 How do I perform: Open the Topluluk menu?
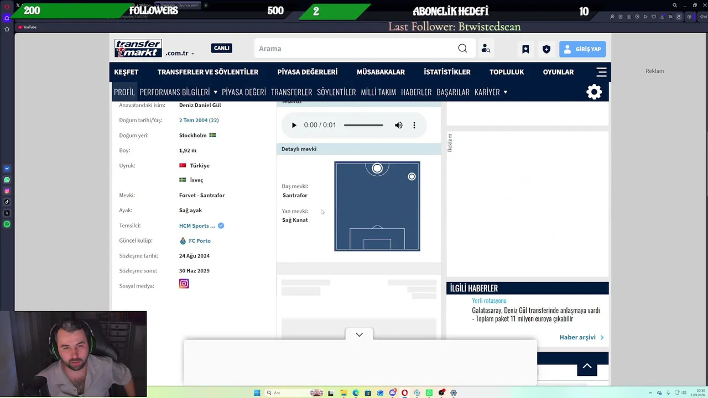coord(507,72)
